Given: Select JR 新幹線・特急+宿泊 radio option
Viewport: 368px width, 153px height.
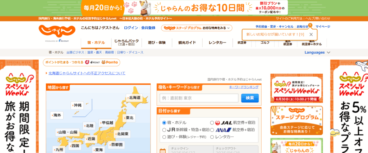Looking at the screenshot, I should coord(164,130).
